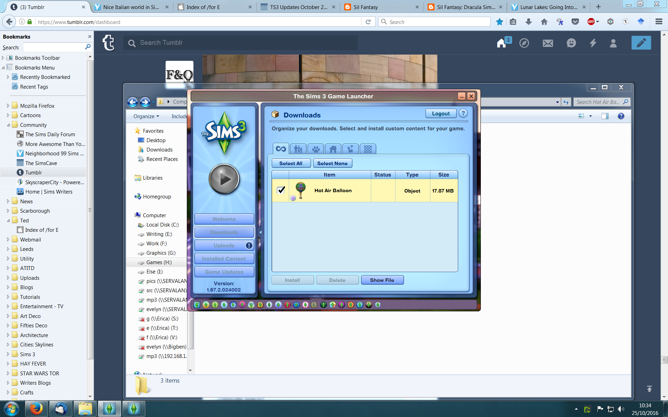Click the Logout button
The height and width of the screenshot is (417, 668).
click(x=441, y=114)
